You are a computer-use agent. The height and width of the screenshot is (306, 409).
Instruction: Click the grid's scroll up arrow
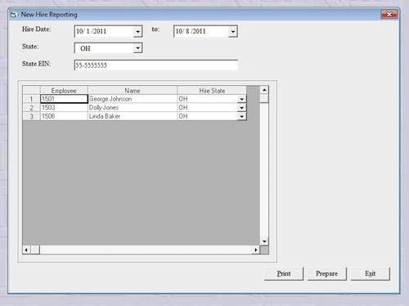(x=264, y=90)
